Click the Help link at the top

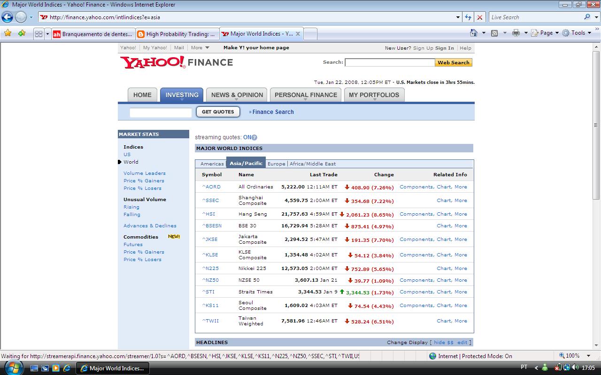click(x=465, y=48)
